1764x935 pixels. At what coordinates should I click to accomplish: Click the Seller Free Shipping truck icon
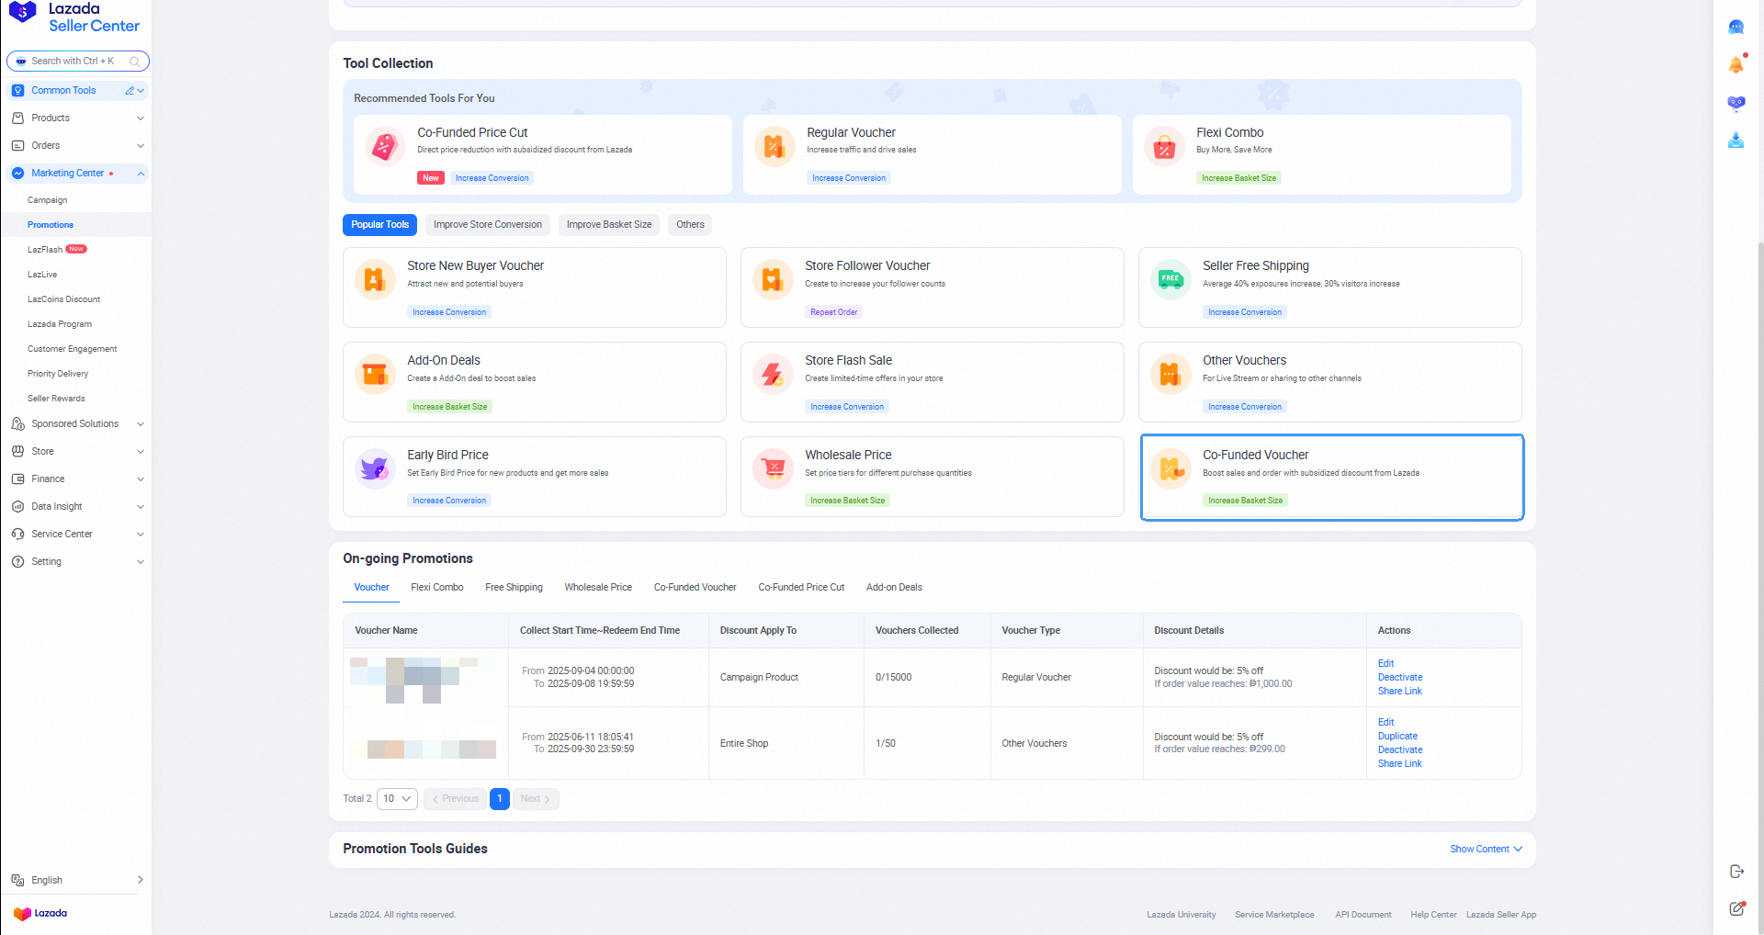(1170, 280)
